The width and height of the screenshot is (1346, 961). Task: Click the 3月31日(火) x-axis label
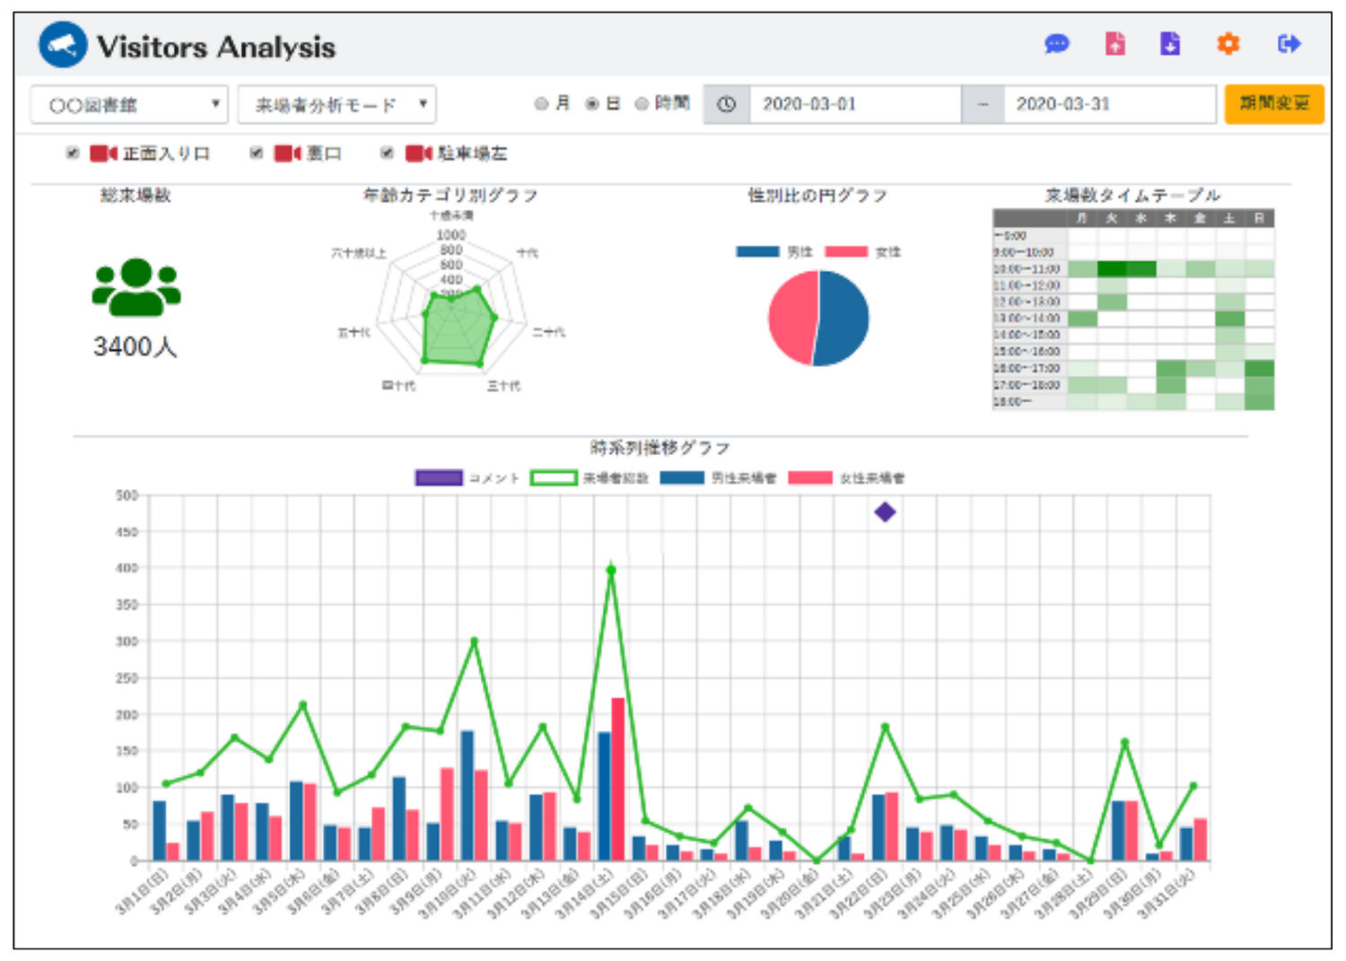pos(1166,894)
